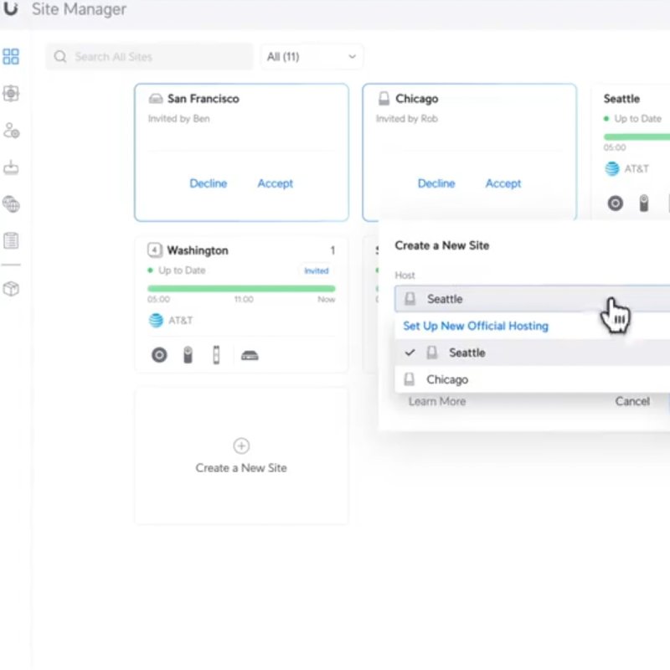Open the Admins section from the sidebar
Viewport: 670px width, 670px height.
coord(11,130)
